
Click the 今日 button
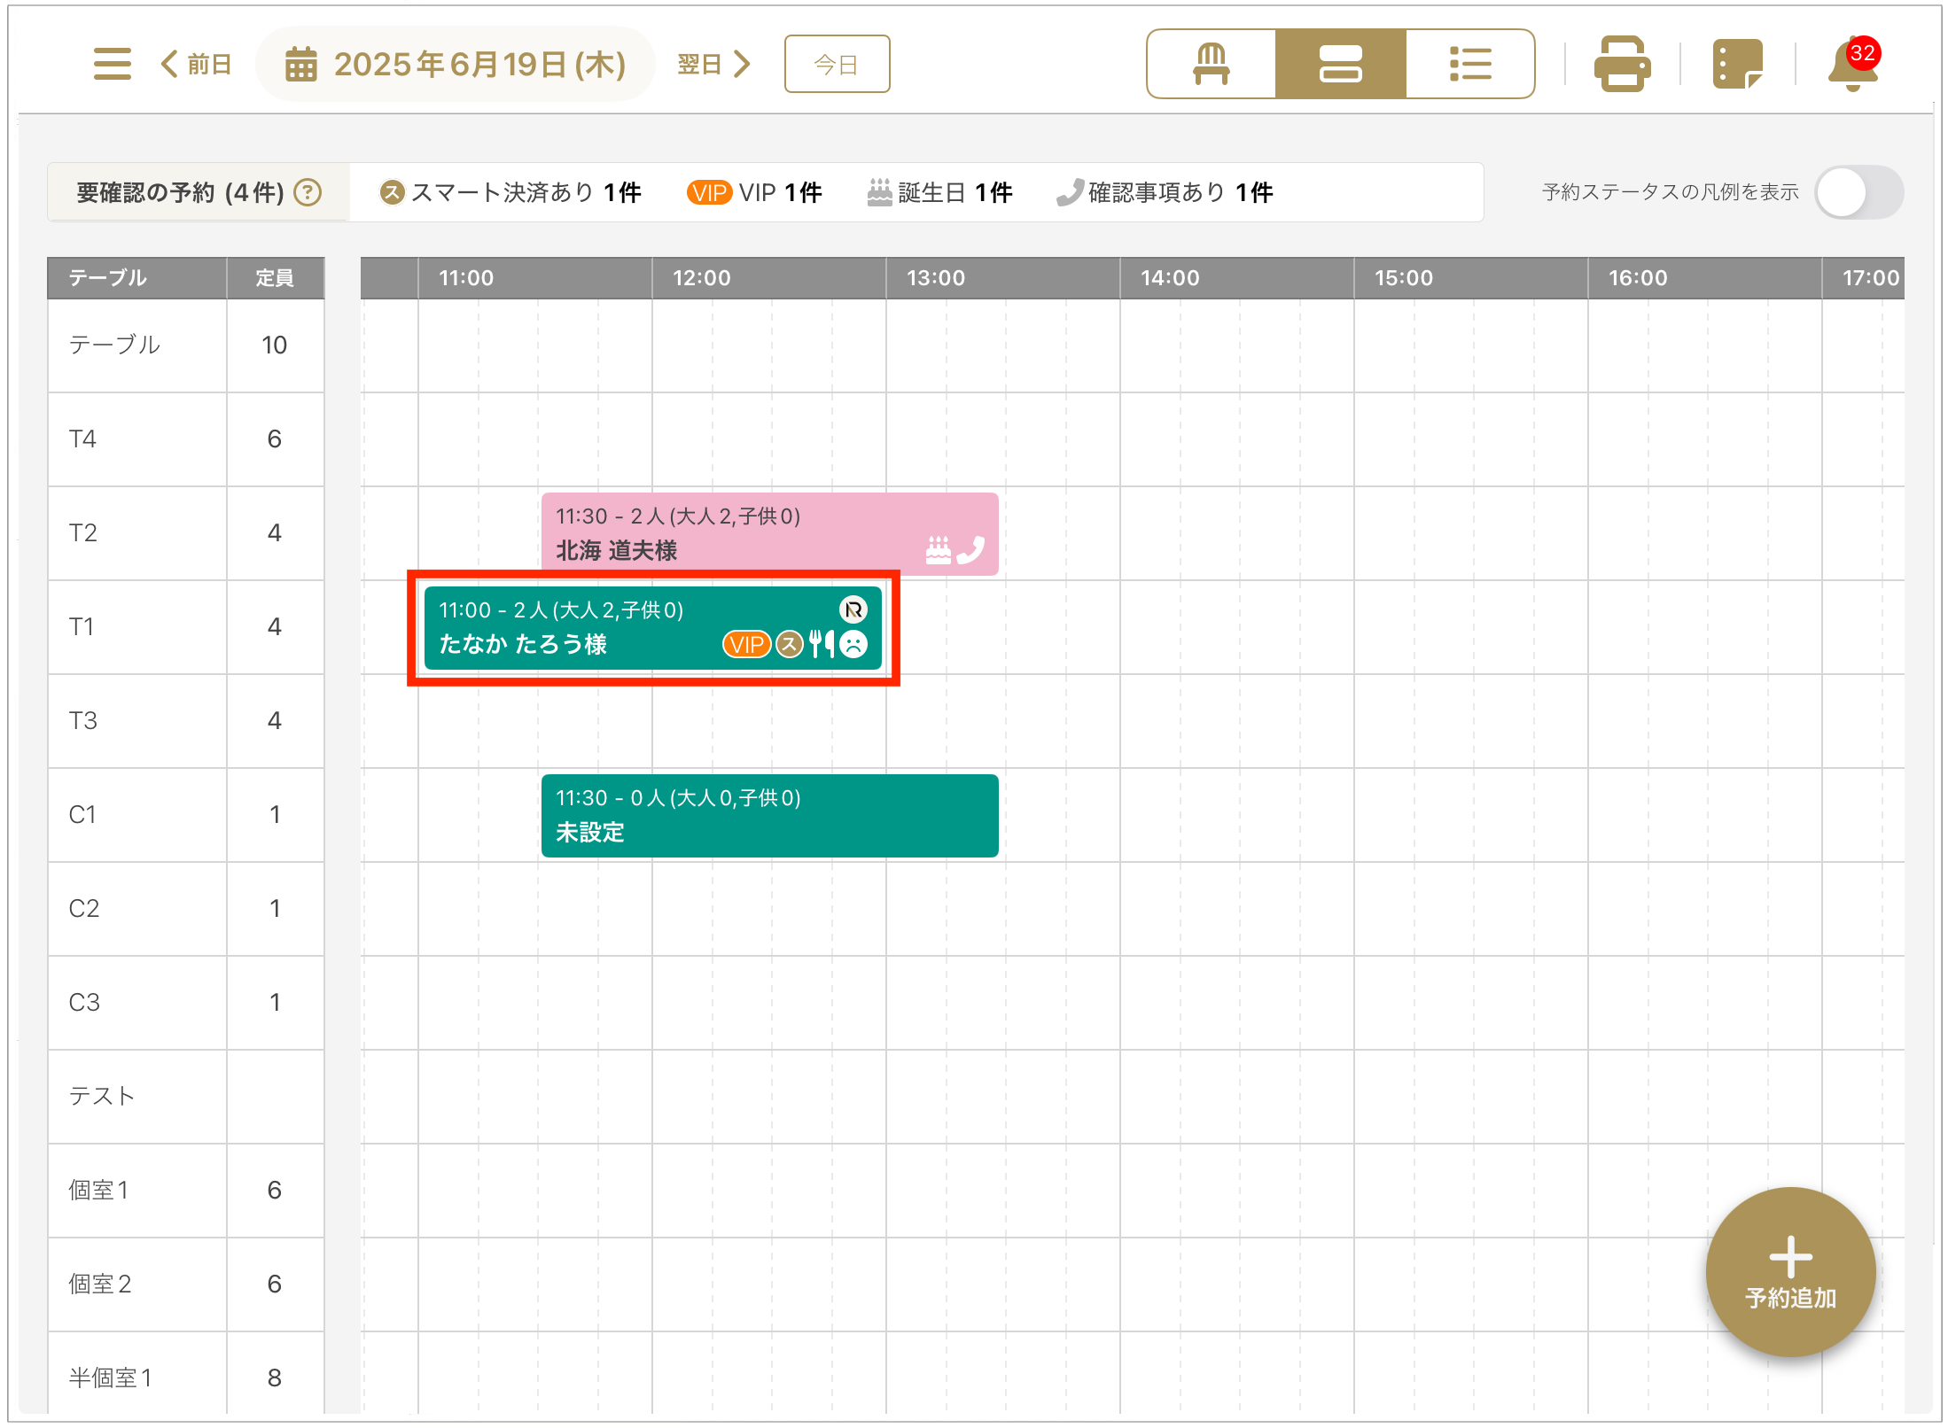836,64
